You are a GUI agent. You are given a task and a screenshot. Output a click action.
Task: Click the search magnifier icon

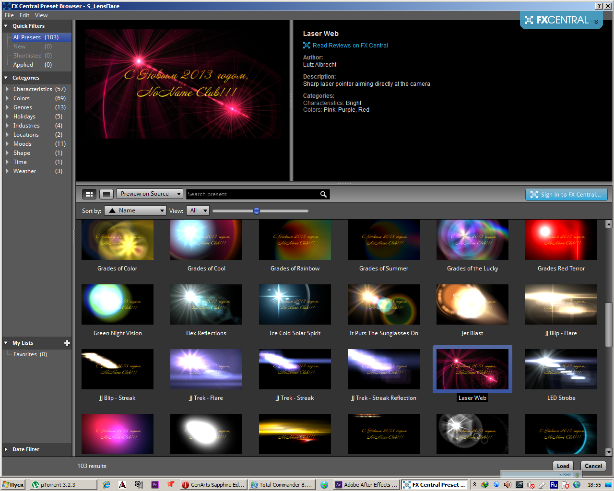[x=323, y=194]
